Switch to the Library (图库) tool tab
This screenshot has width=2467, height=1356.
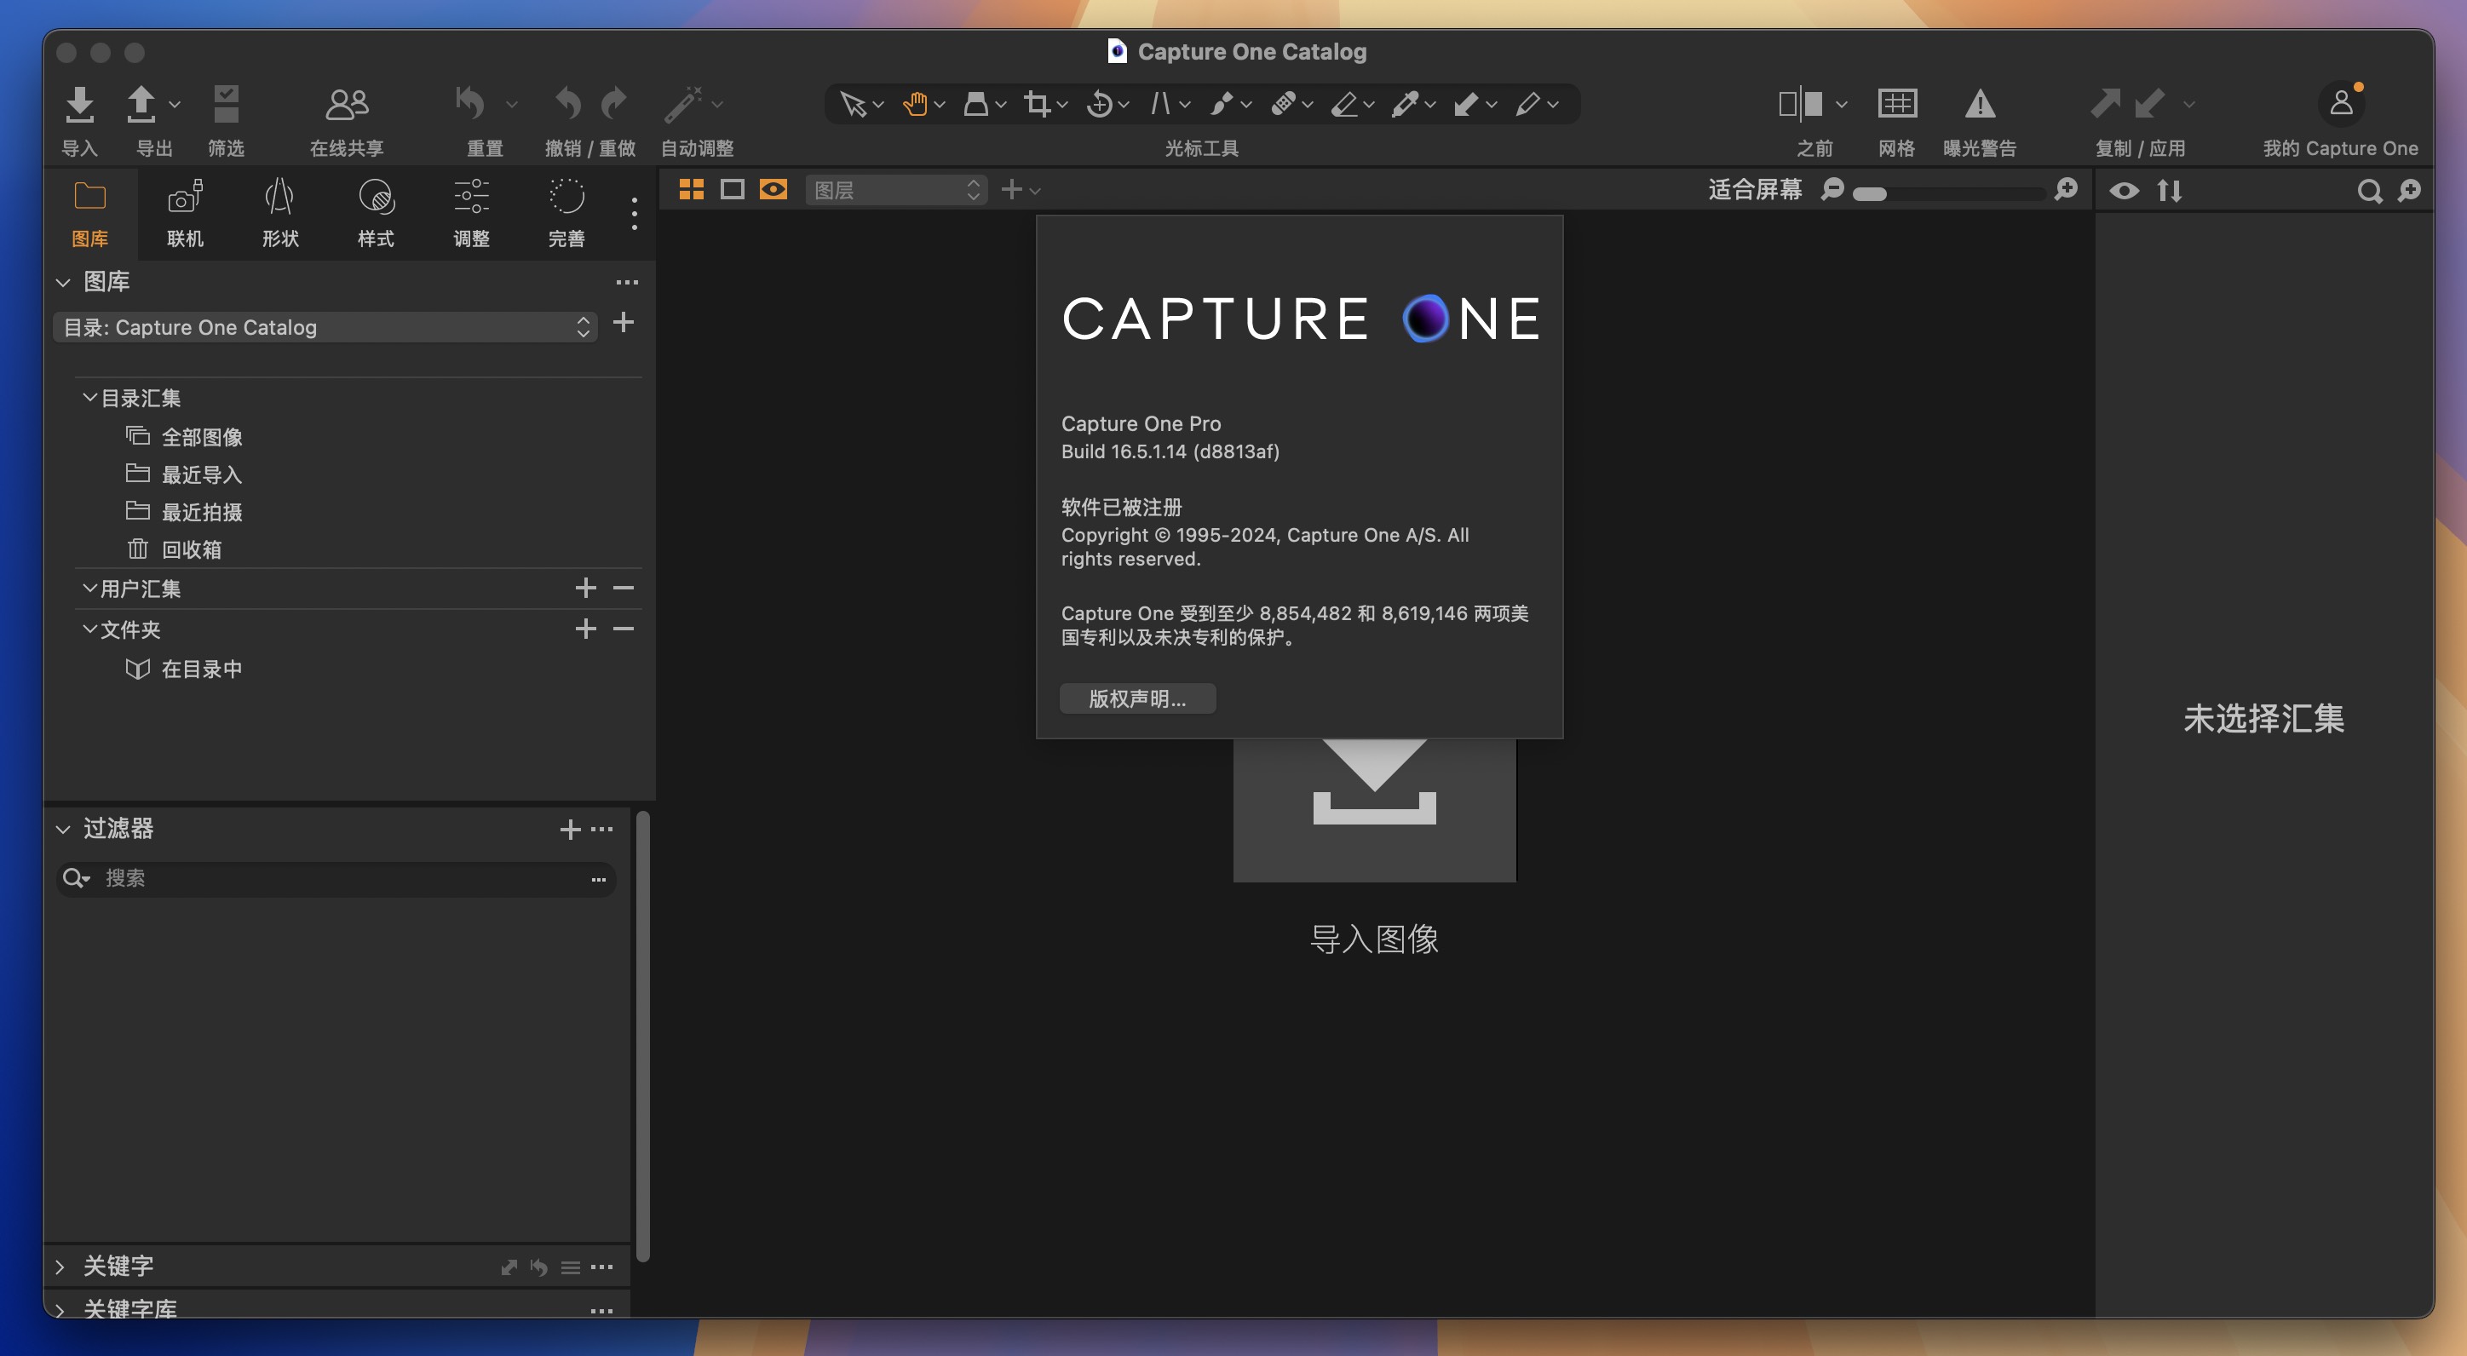click(x=90, y=213)
